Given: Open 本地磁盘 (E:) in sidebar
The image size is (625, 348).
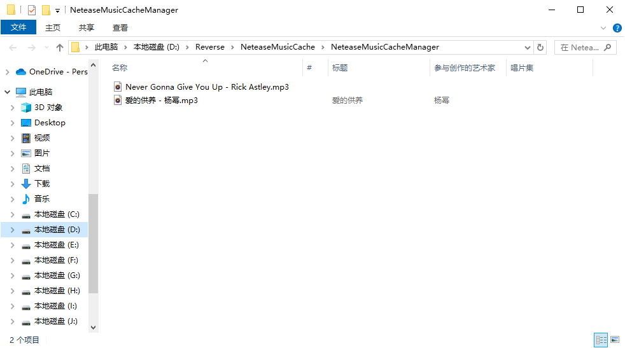Looking at the screenshot, I should (x=56, y=245).
